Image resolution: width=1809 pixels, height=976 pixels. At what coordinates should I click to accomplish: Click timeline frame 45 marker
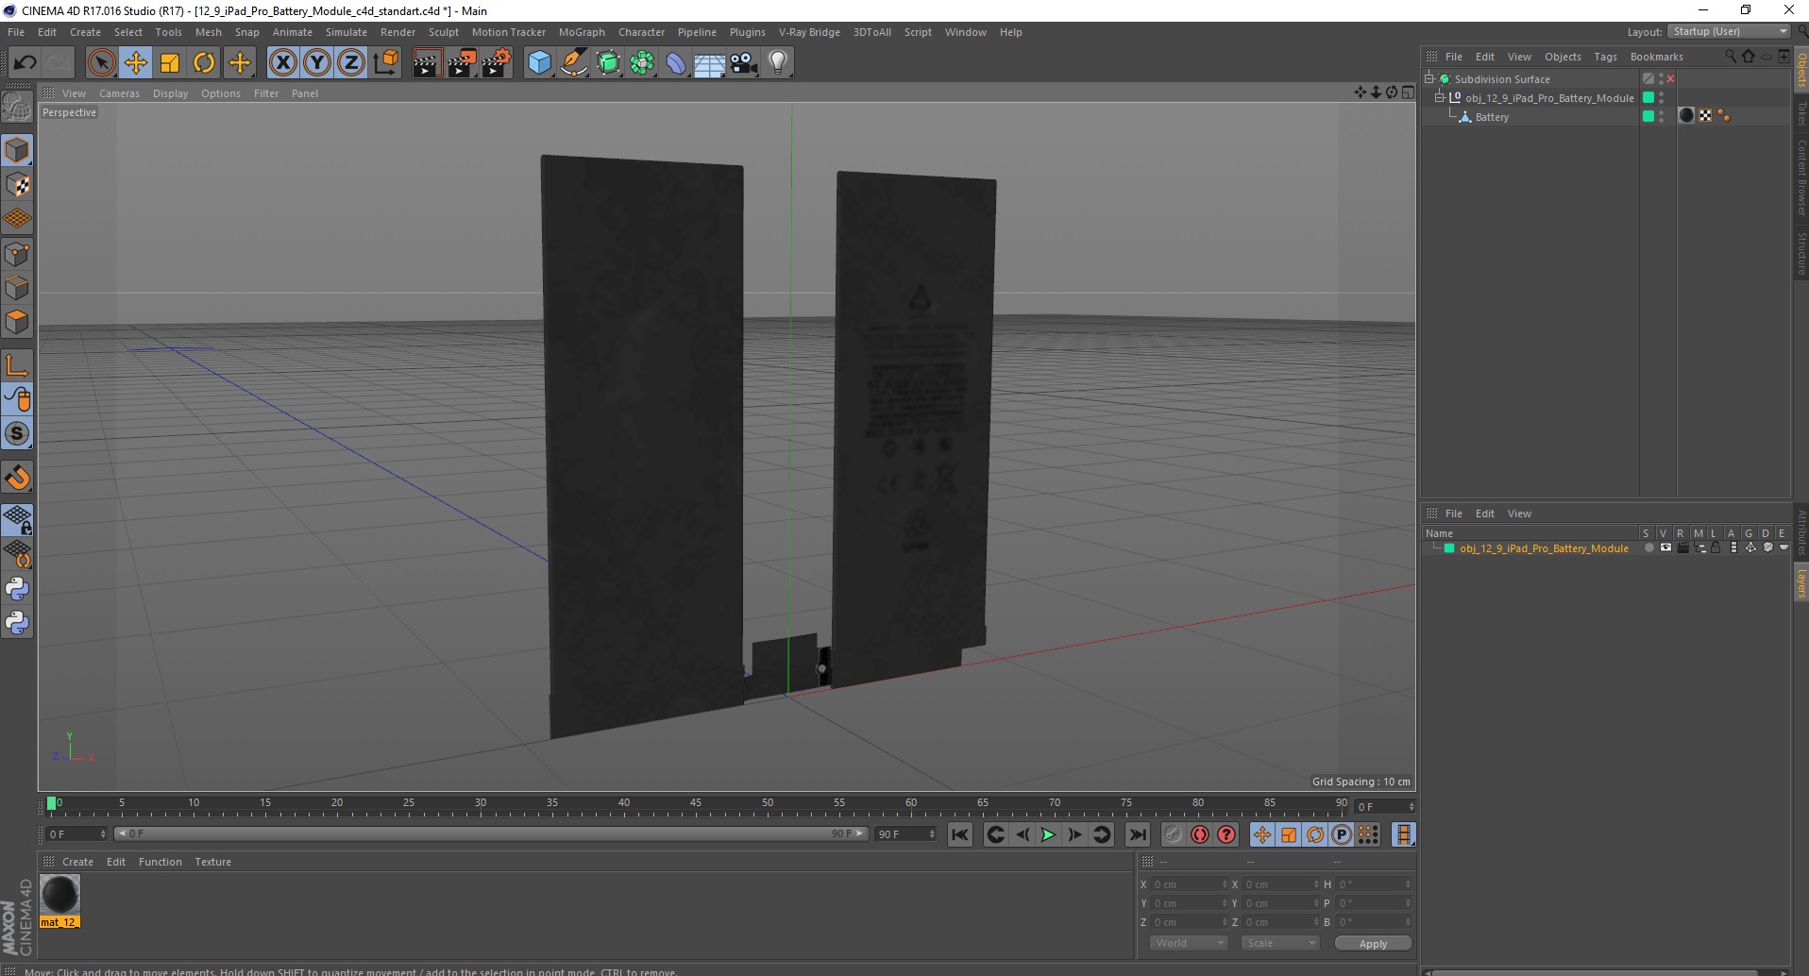(696, 804)
